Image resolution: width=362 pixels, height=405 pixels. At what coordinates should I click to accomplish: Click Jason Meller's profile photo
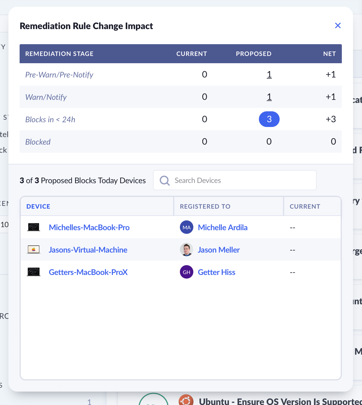[186, 250]
